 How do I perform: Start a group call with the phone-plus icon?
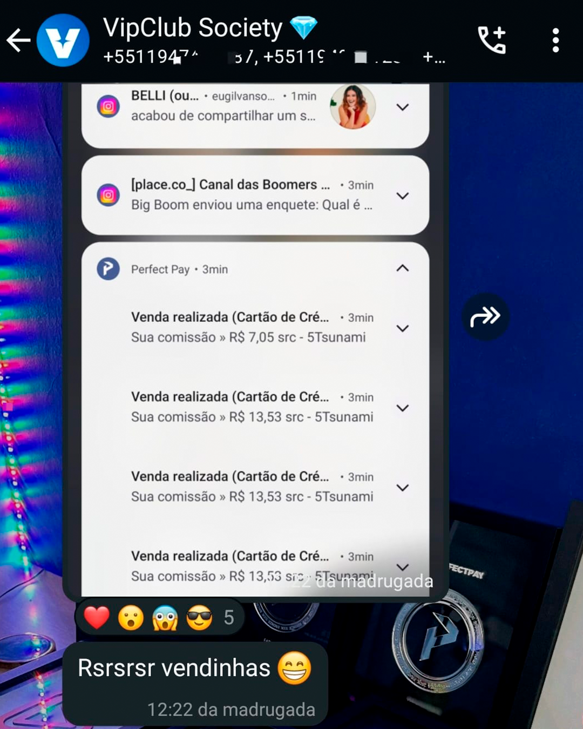[492, 40]
